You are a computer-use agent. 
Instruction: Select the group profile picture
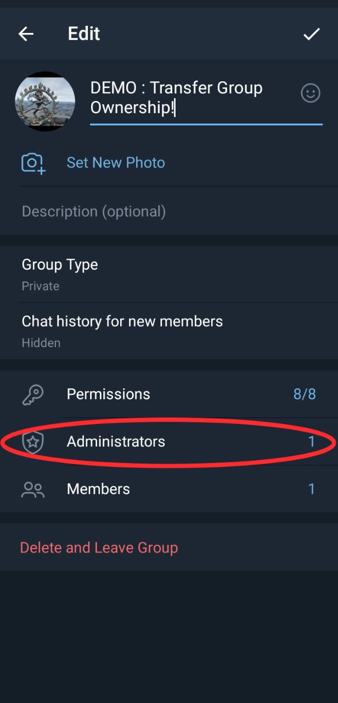coord(45,101)
